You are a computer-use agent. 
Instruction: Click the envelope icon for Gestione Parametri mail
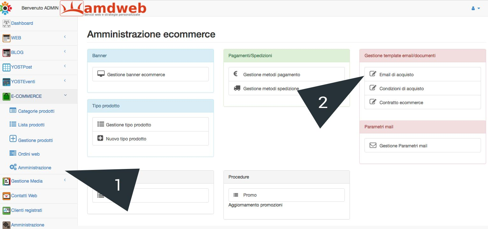372,145
